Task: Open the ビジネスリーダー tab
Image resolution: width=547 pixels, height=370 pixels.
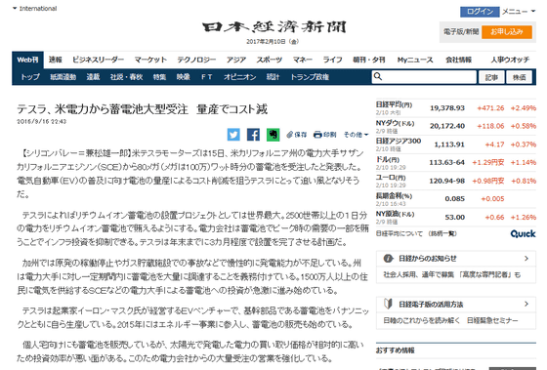Action: pos(98,60)
